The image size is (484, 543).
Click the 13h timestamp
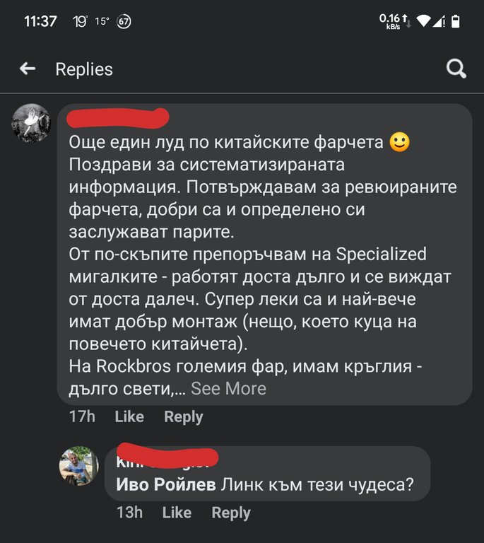tap(129, 513)
